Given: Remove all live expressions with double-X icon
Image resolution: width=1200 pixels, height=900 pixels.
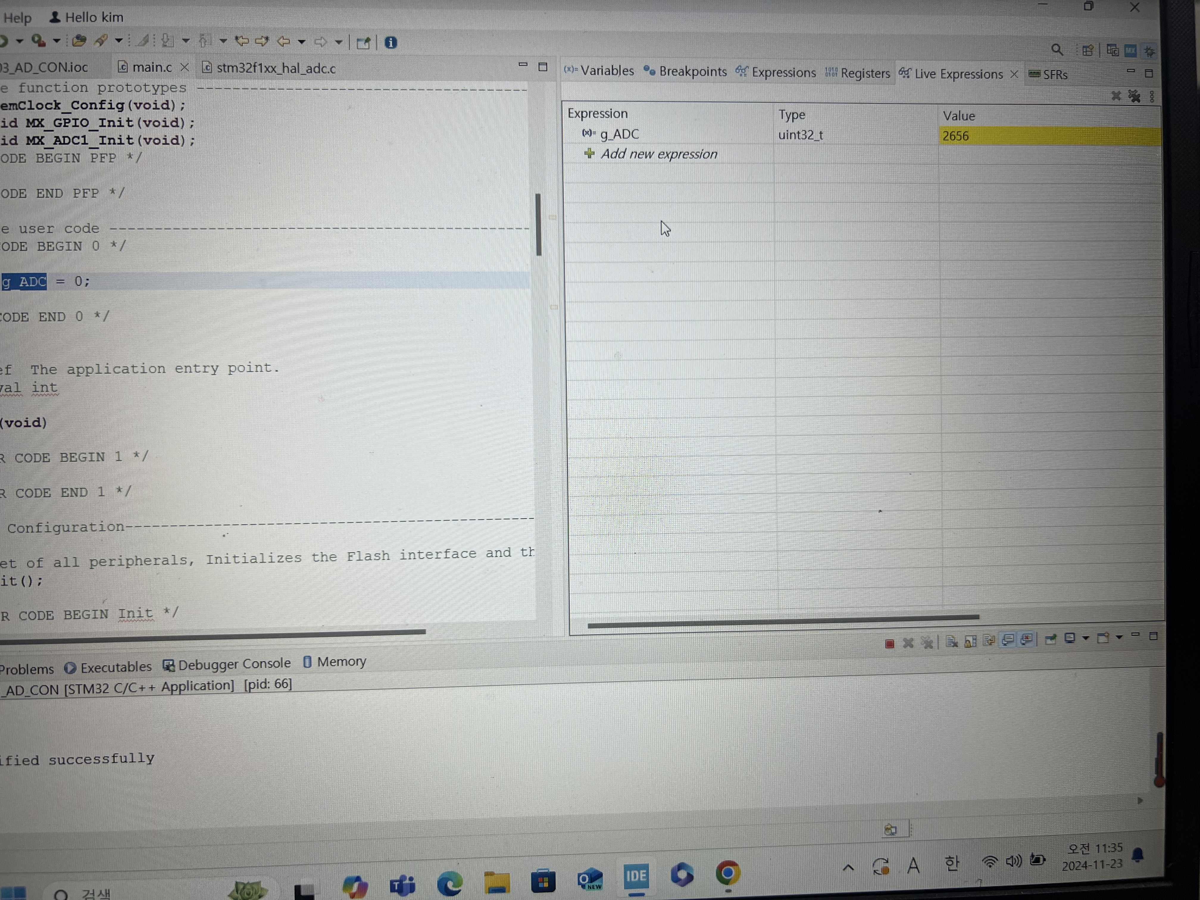Looking at the screenshot, I should (x=1134, y=96).
